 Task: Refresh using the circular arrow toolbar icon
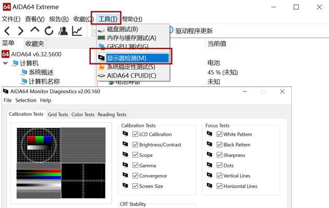[x=49, y=31]
